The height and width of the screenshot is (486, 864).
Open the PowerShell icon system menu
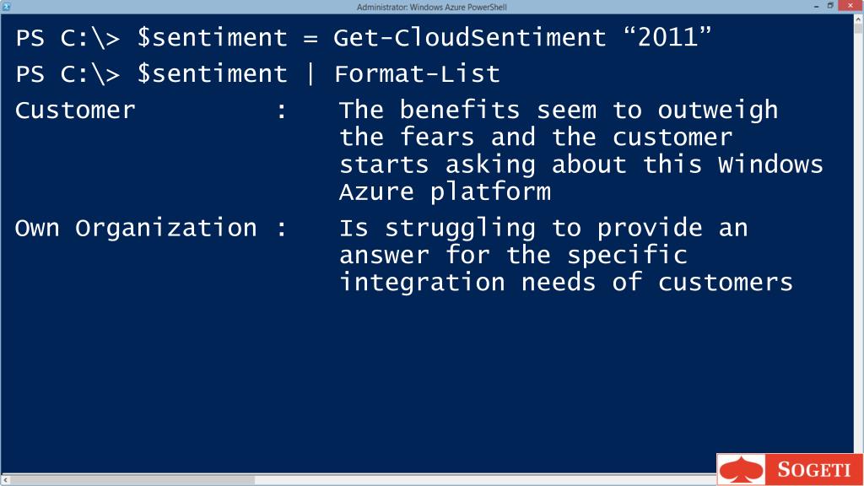(6, 7)
